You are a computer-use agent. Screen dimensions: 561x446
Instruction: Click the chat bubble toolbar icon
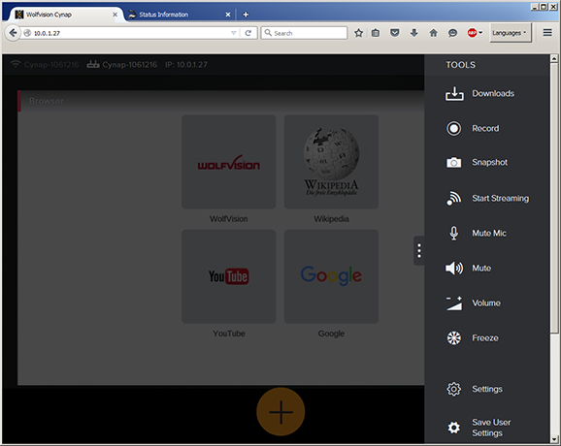tap(452, 33)
